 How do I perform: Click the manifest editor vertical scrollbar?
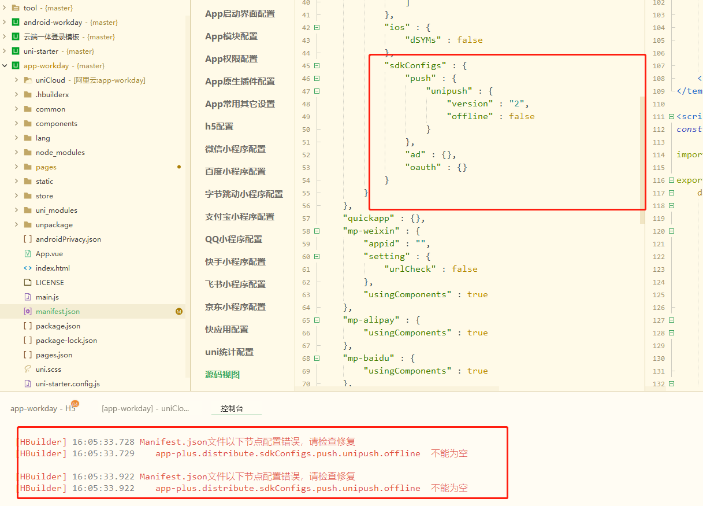click(x=642, y=159)
